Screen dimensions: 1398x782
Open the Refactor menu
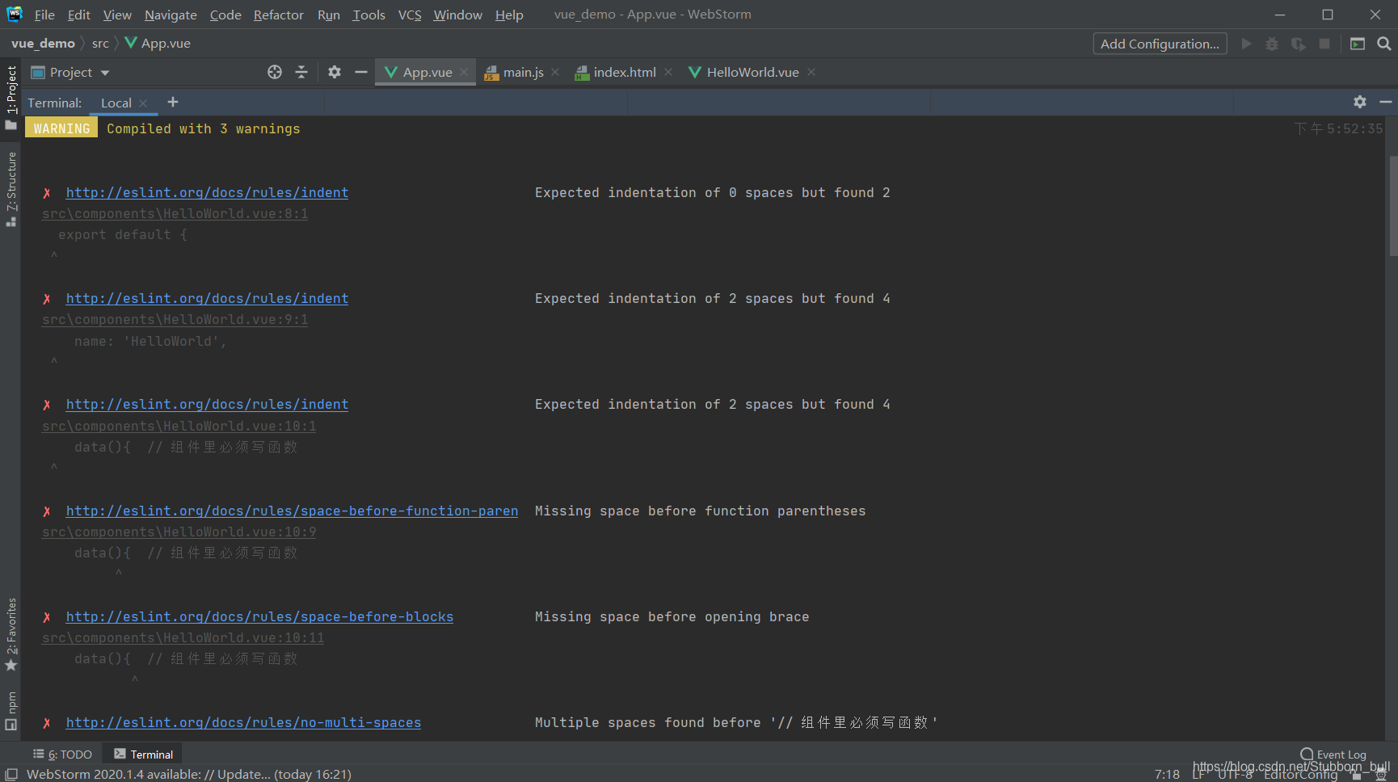click(278, 15)
